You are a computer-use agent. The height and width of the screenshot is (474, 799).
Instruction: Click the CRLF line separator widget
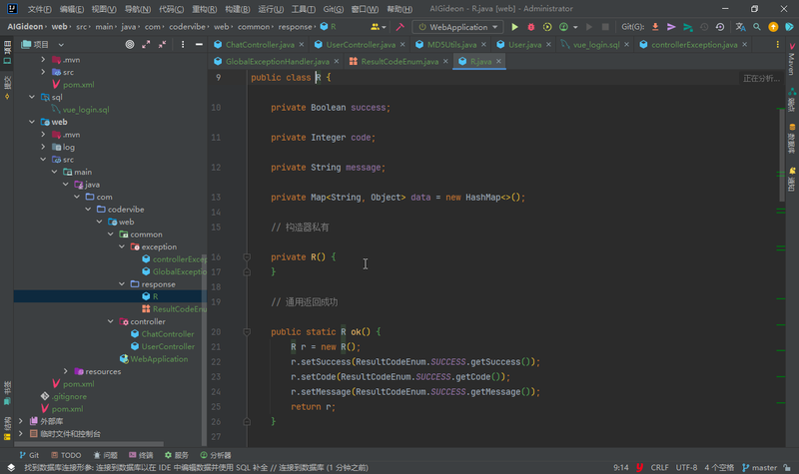pos(659,467)
